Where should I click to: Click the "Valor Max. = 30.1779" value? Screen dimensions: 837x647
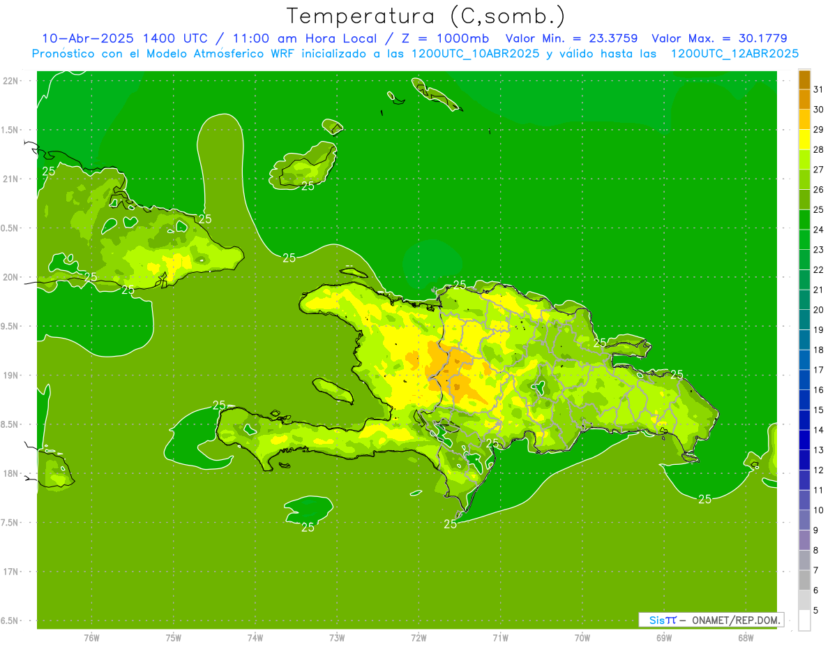click(x=719, y=38)
